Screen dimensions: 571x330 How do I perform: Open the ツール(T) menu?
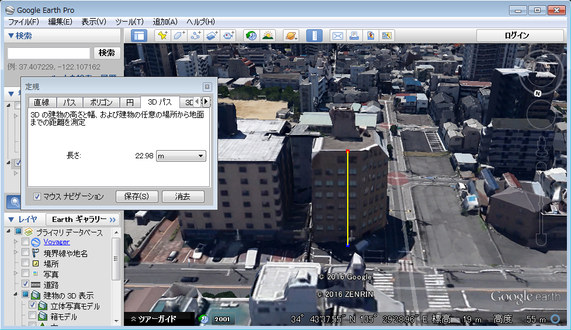(x=129, y=22)
